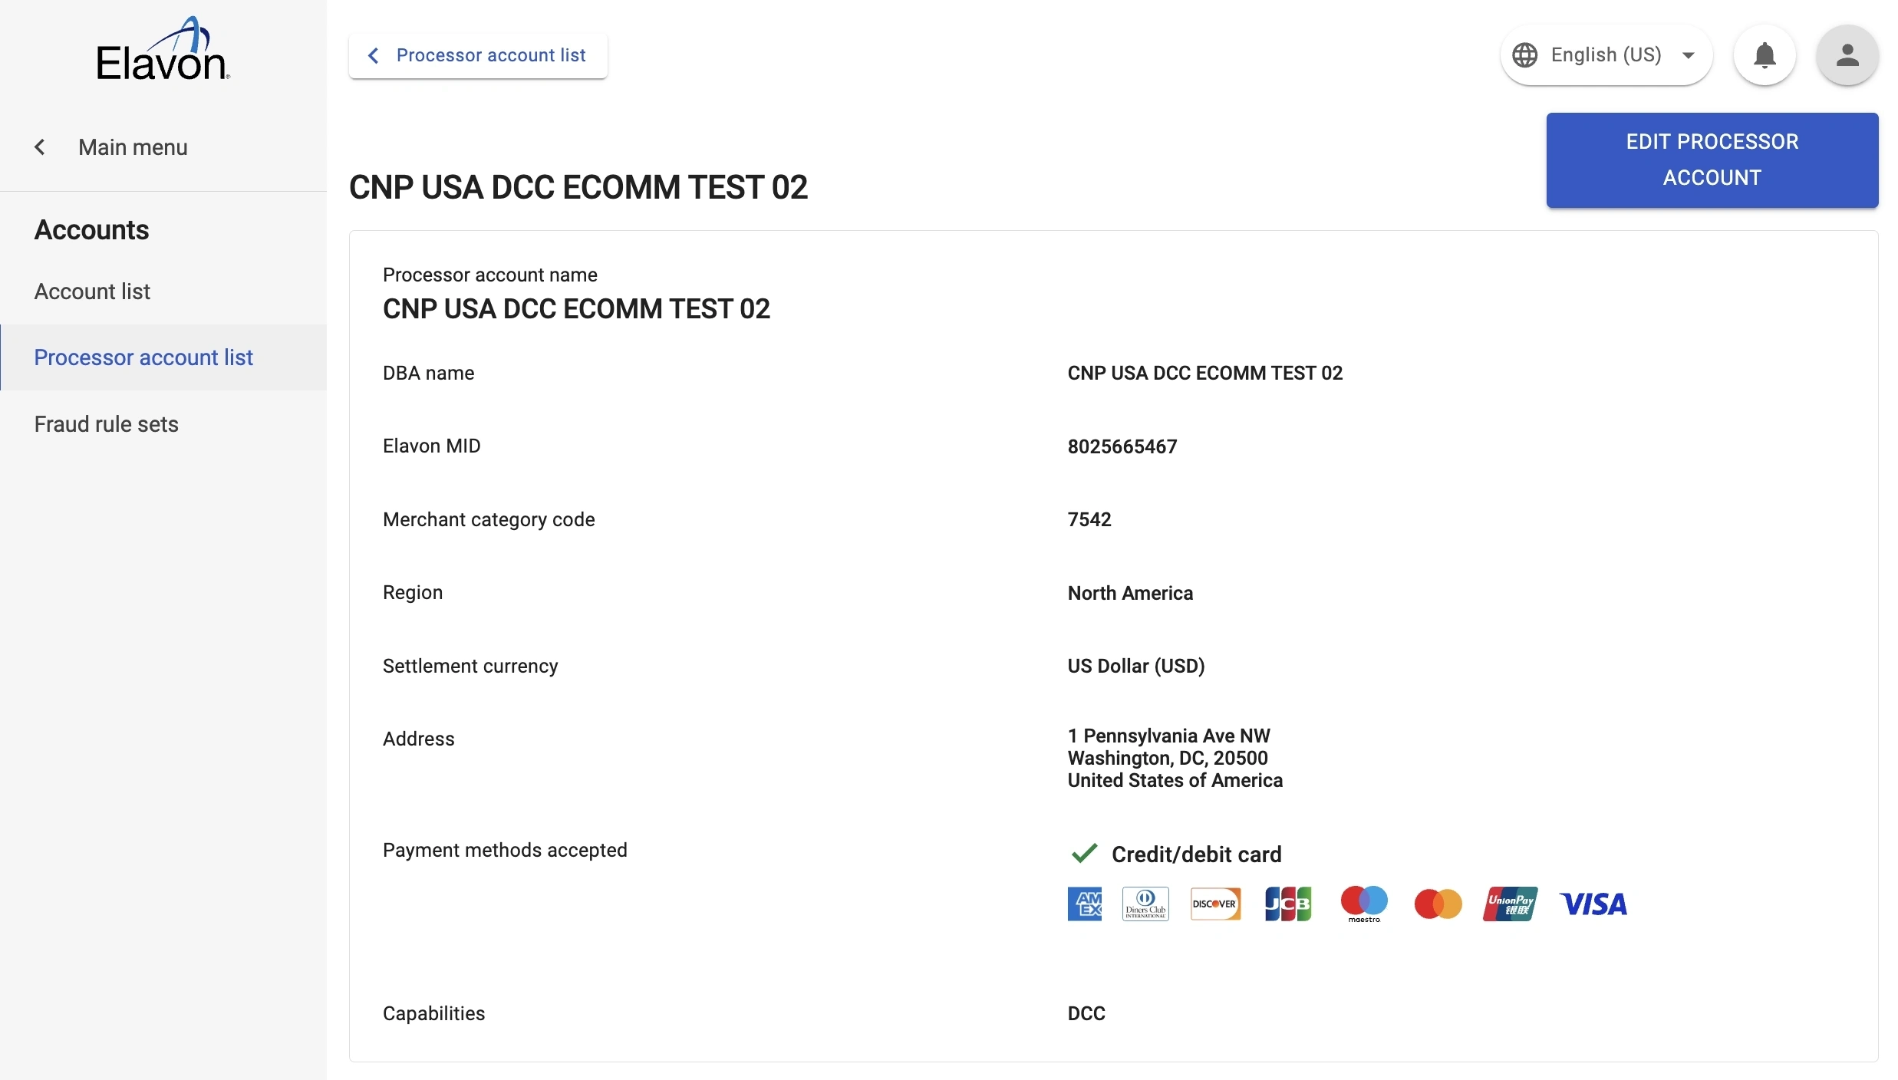Click the JCB card logo
The width and height of the screenshot is (1898, 1080).
coord(1287,904)
